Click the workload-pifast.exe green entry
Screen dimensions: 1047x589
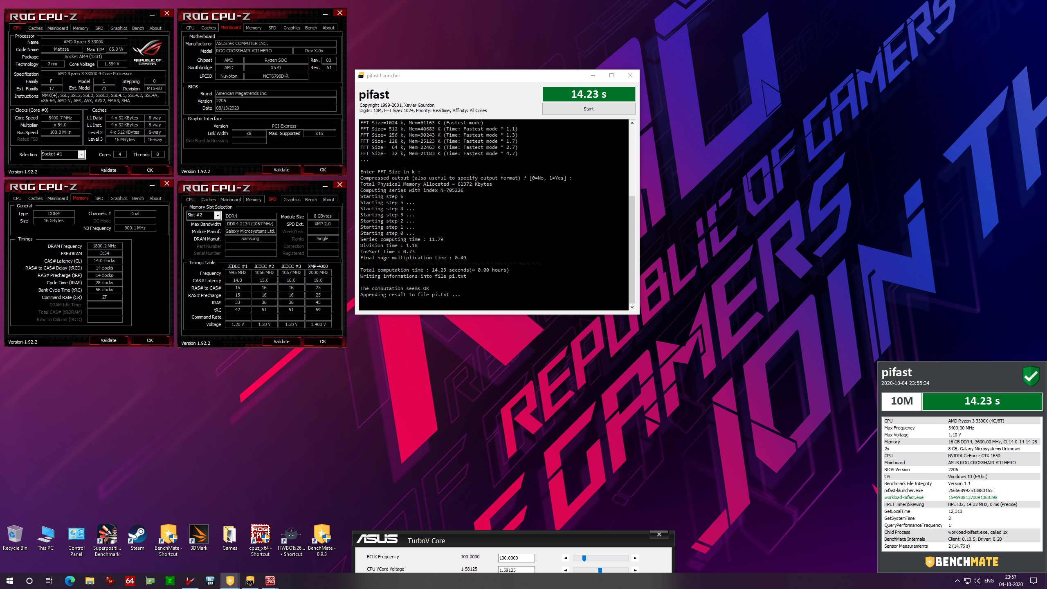tap(904, 497)
